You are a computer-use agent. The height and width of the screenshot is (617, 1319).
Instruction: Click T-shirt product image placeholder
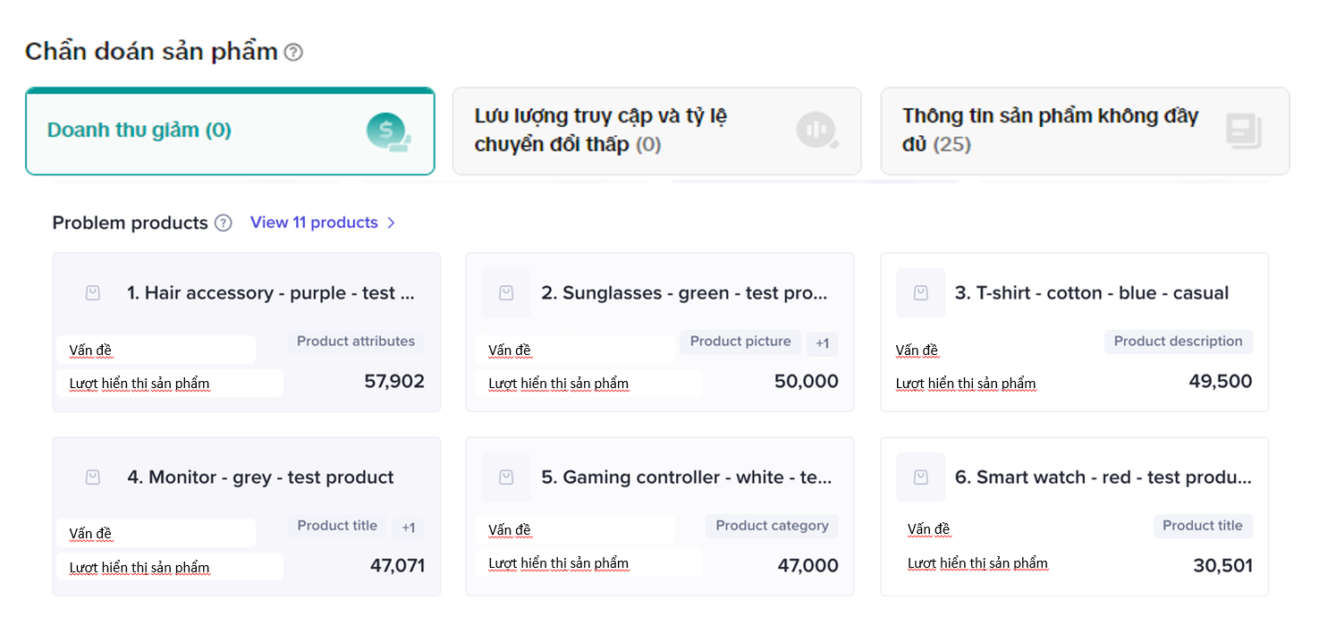click(x=920, y=293)
